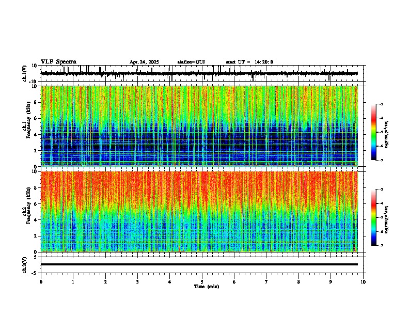Click time axis tick label "1"
The image size is (409, 316).
coord(73,282)
